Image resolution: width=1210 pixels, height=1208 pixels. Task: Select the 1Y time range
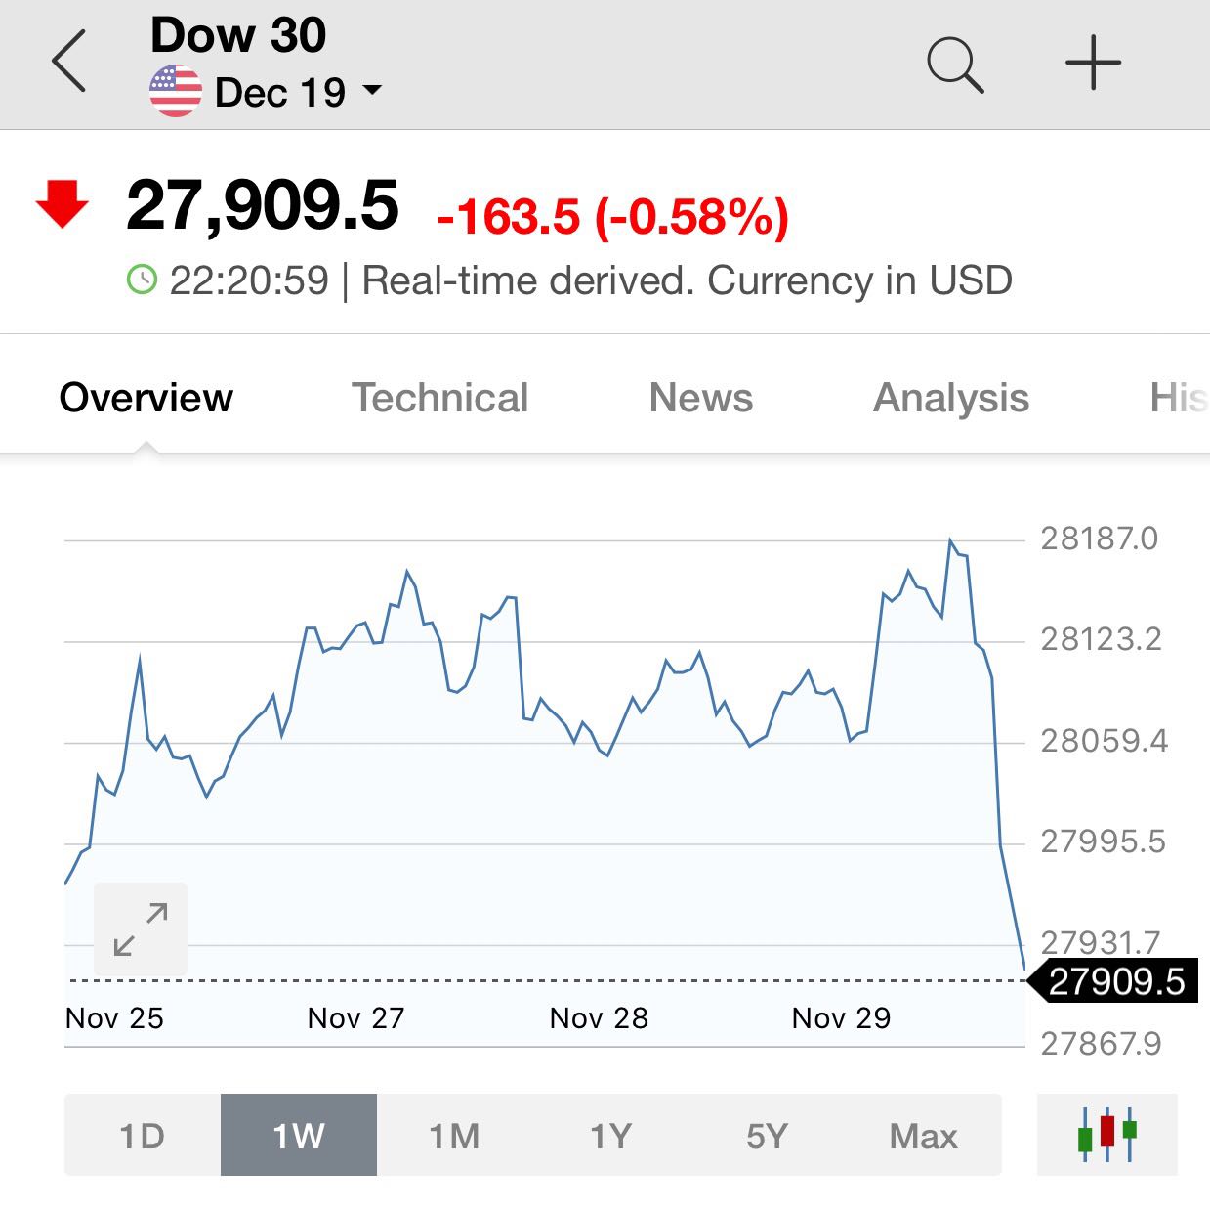tap(610, 1136)
